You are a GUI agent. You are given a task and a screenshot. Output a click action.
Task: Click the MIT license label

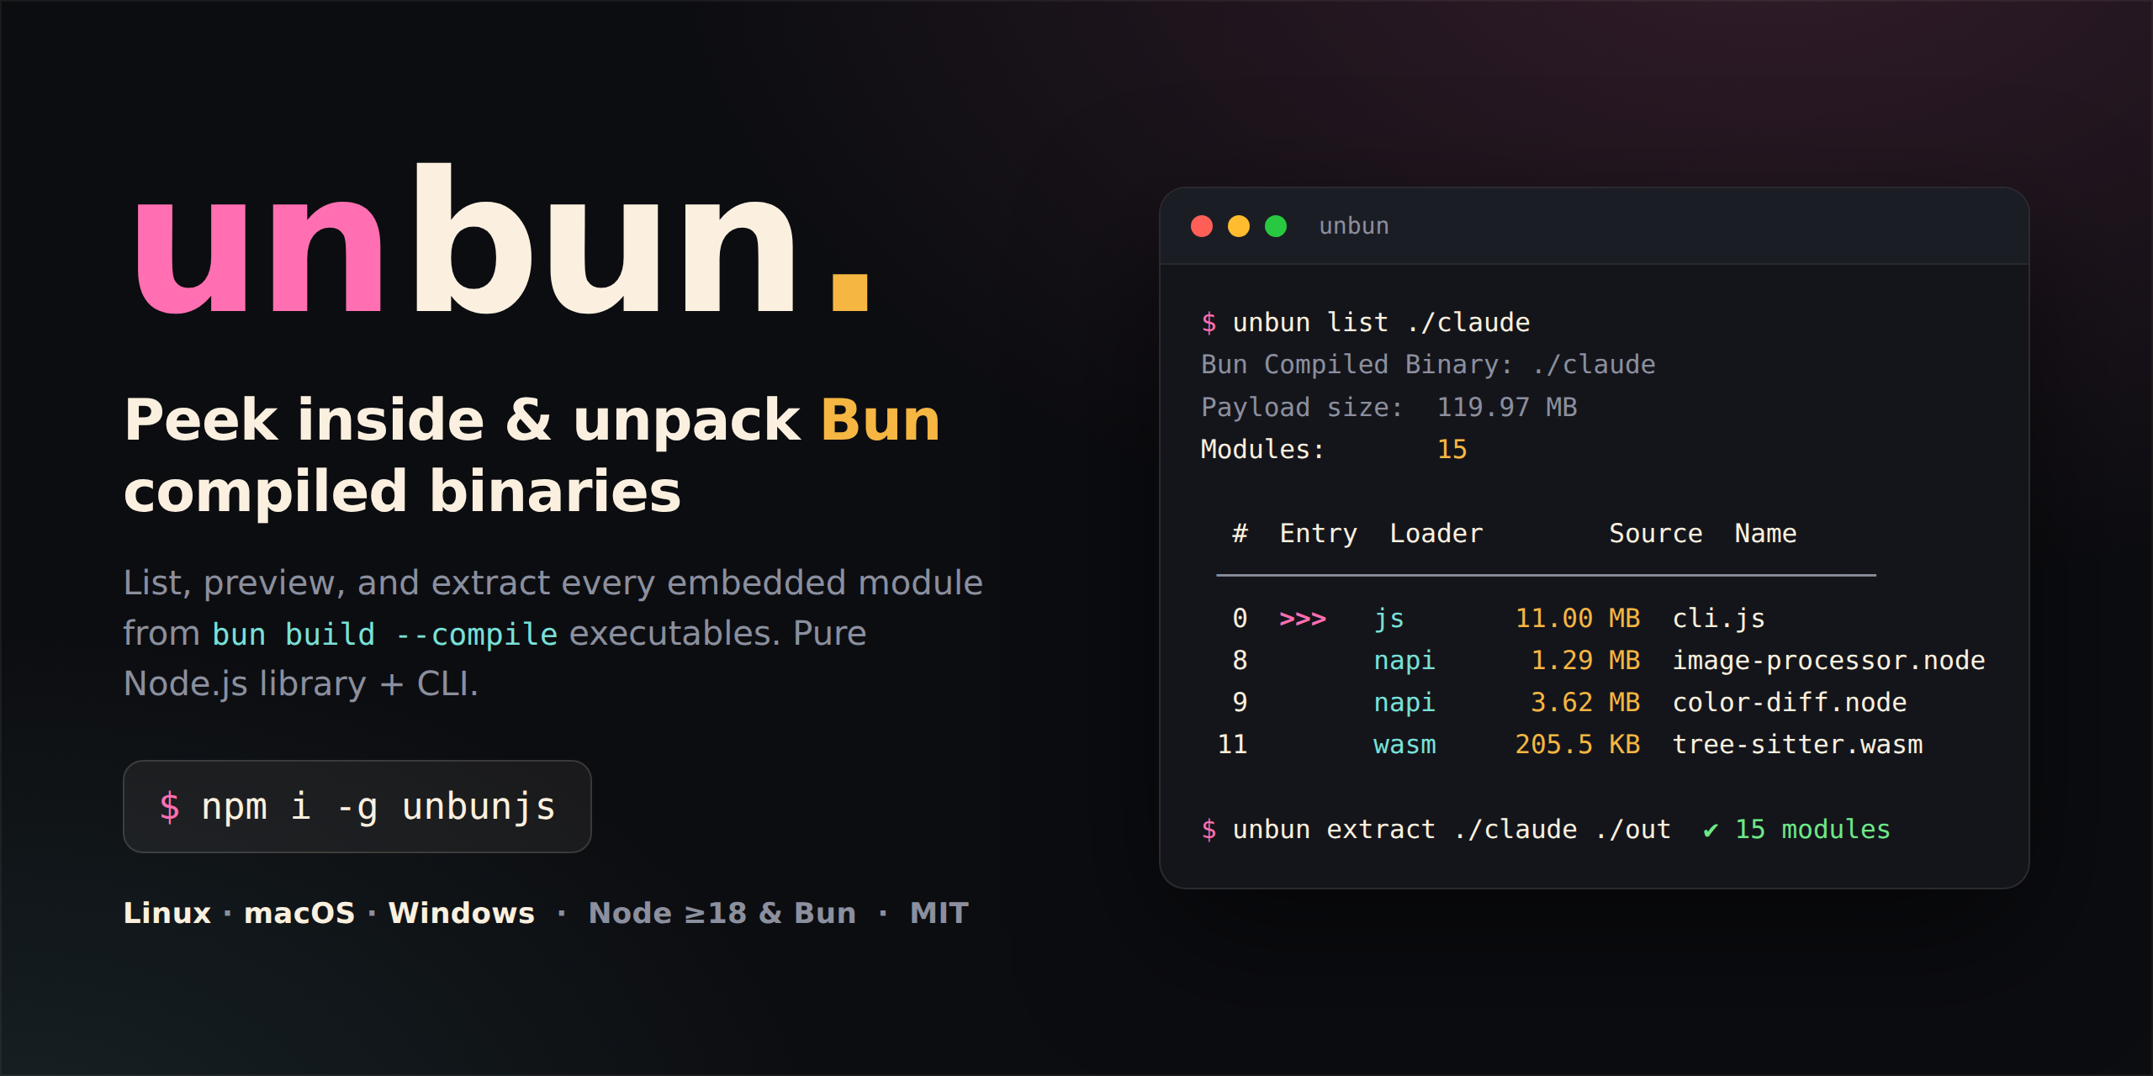[939, 913]
